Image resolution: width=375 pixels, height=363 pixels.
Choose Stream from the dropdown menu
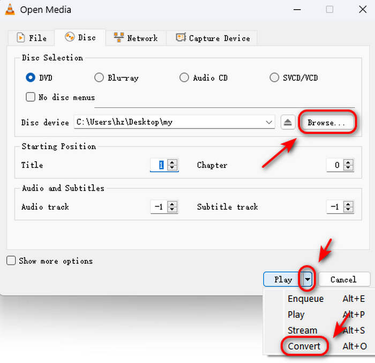coord(319,330)
